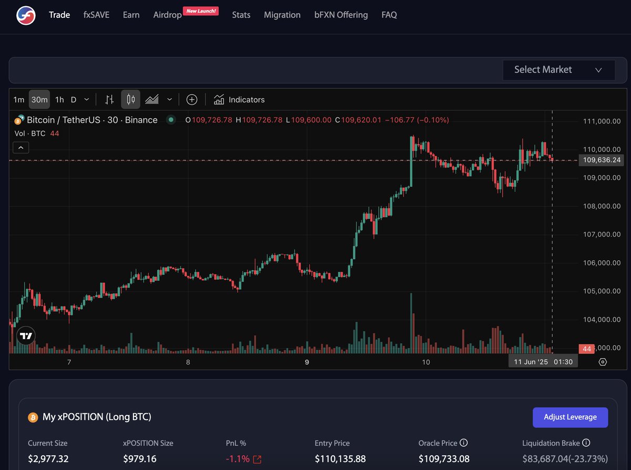Screen dimensions: 631x470
Task: Select the Candles chart style icon
Action: [130, 99]
